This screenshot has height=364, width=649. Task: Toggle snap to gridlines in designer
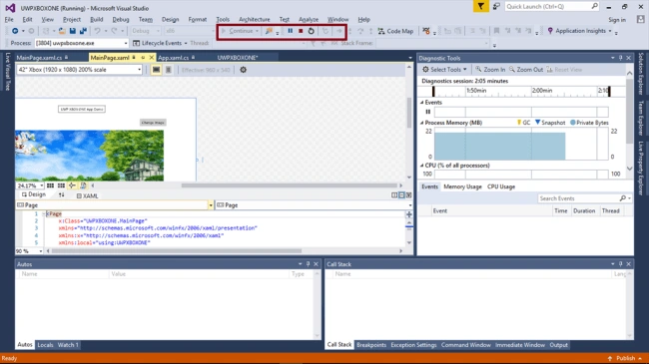click(x=61, y=185)
